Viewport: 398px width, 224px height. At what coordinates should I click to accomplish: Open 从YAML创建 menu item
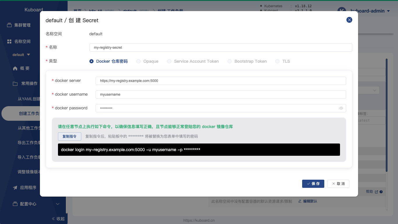pos(29,99)
